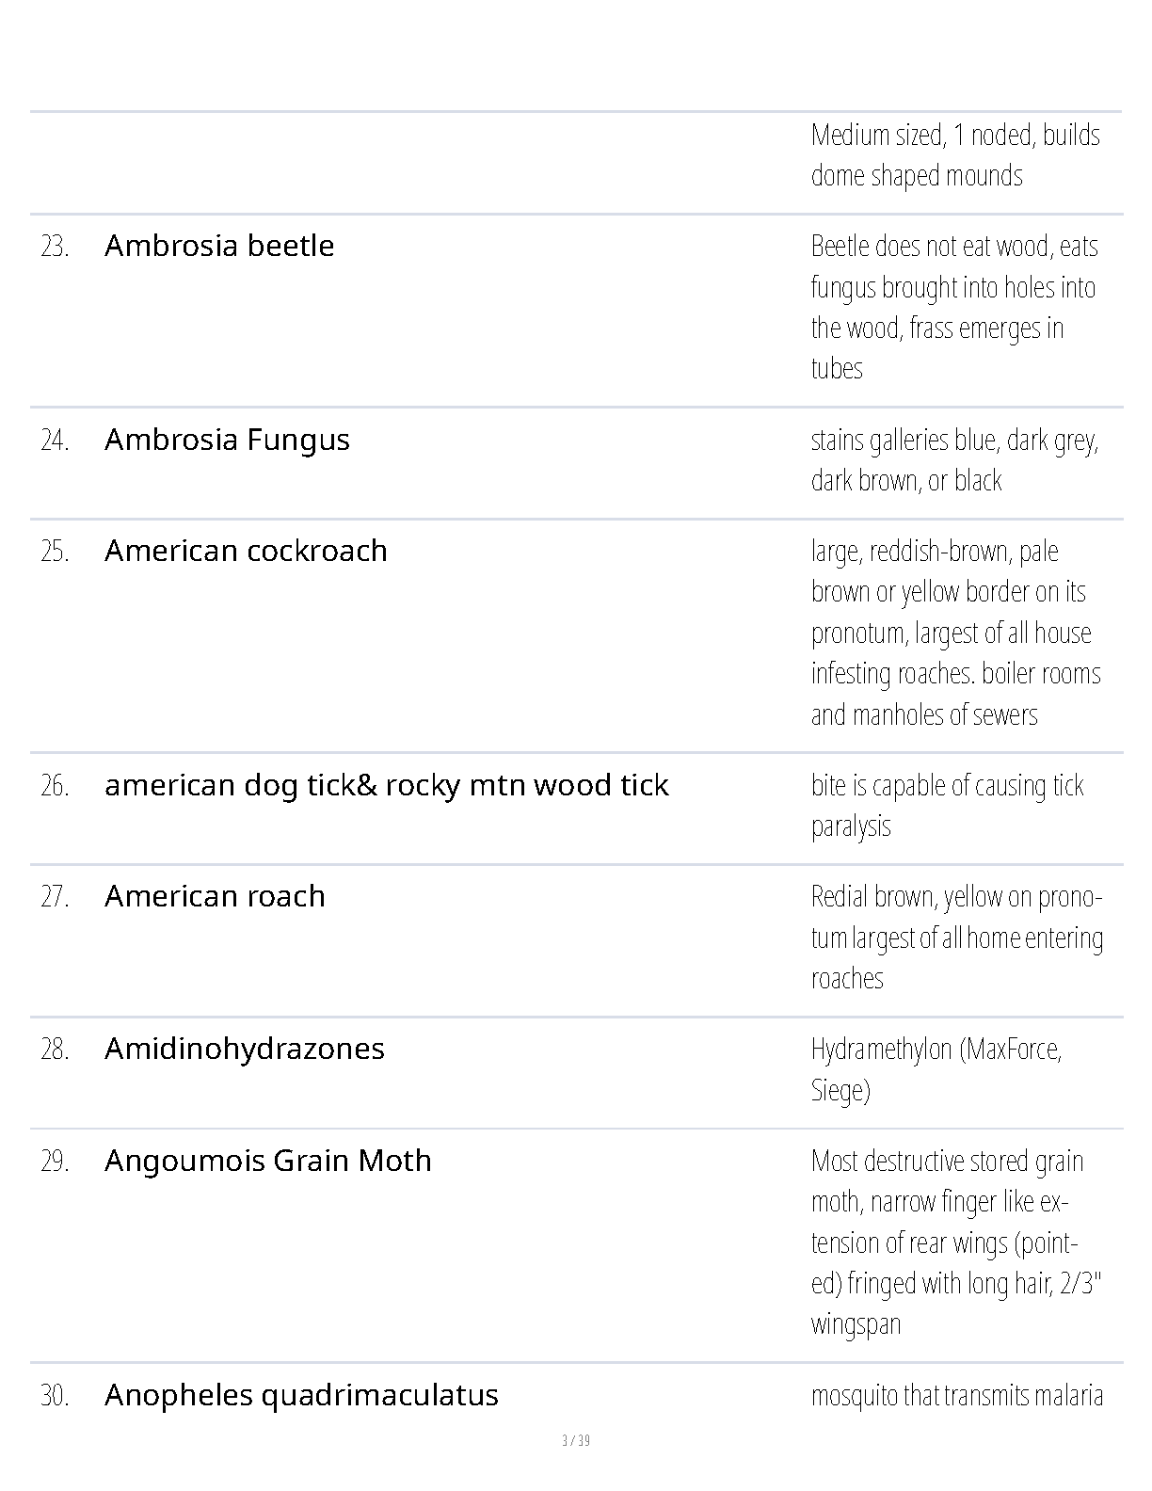Click the tick paralysis definition
The width and height of the screenshot is (1152, 1491).
tap(947, 806)
